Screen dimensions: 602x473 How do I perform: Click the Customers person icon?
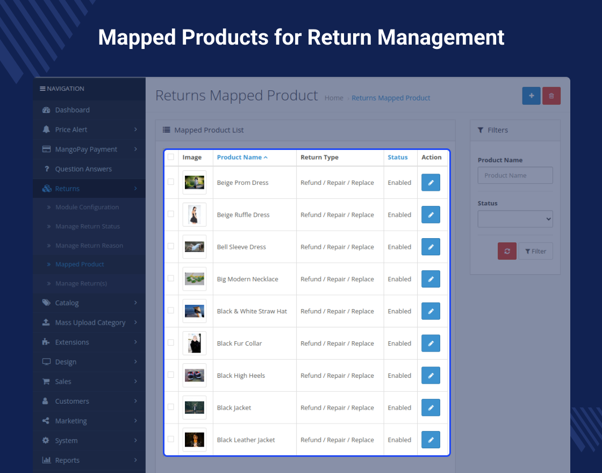click(45, 401)
